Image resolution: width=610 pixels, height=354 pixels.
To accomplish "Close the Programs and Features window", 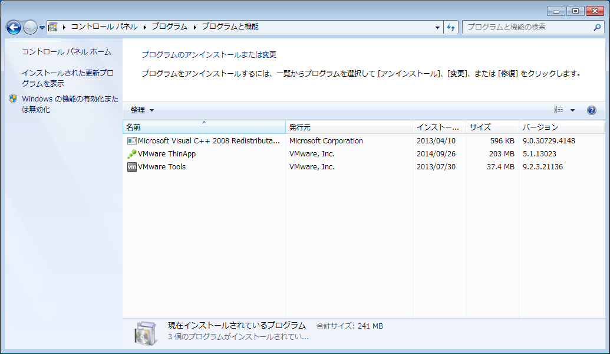I will (595, 11).
